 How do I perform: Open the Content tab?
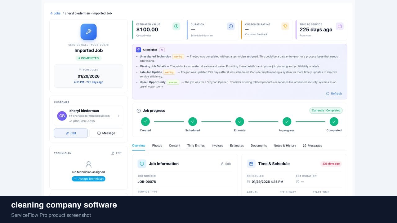click(175, 146)
